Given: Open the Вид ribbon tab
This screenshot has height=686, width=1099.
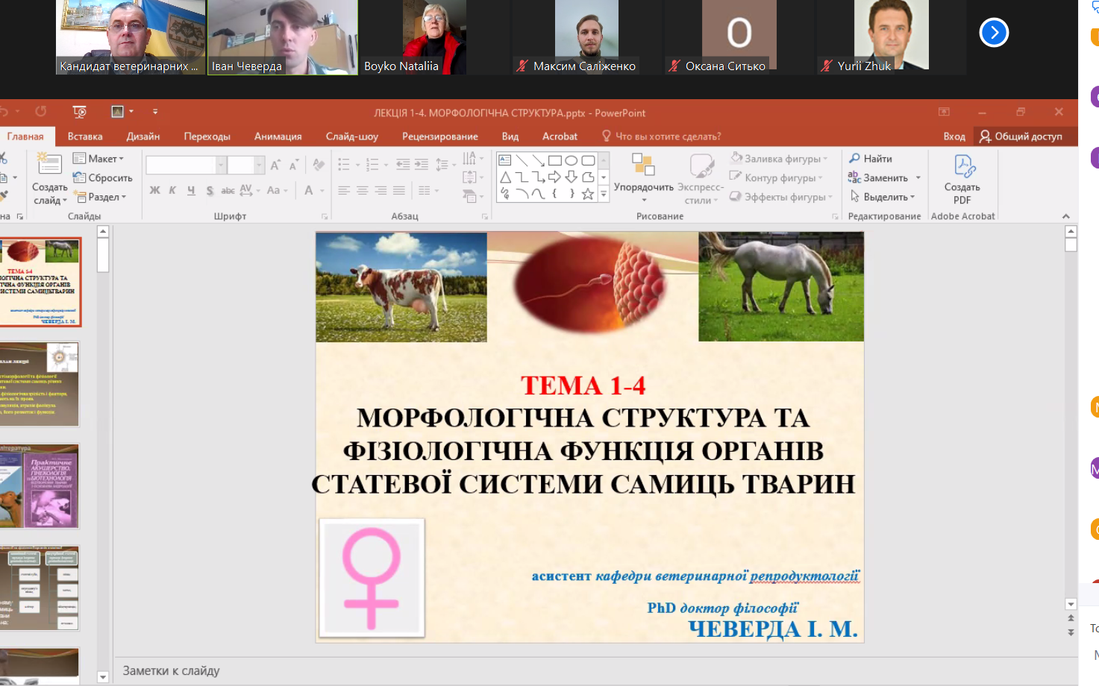Looking at the screenshot, I should (x=510, y=136).
